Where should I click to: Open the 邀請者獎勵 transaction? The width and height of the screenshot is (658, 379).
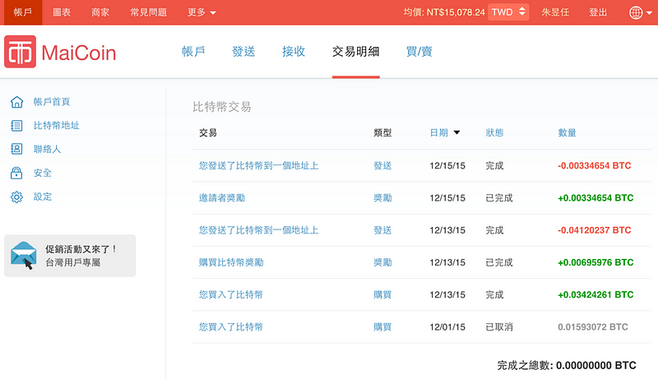pos(222,198)
